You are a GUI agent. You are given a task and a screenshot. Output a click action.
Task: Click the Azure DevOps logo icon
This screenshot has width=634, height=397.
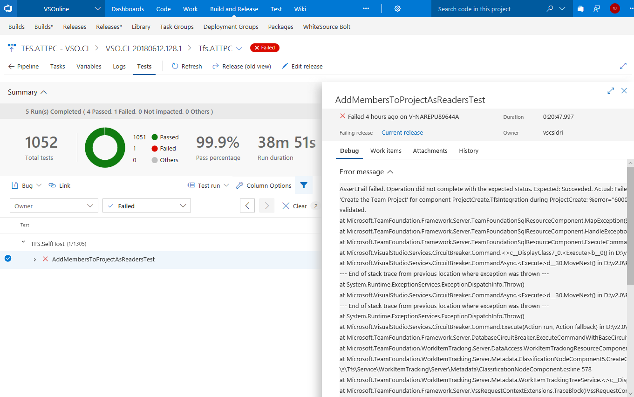(x=8, y=8)
